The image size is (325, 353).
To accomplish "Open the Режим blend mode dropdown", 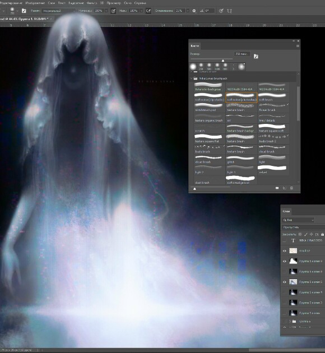I will [59, 11].
